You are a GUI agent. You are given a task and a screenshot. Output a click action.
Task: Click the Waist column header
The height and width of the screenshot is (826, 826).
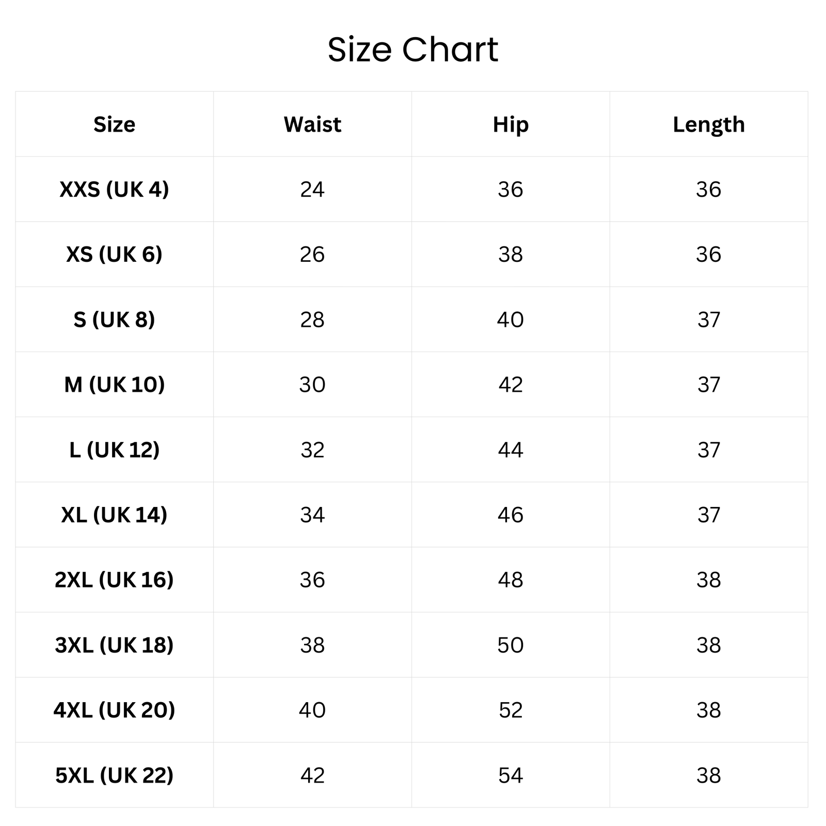click(312, 124)
